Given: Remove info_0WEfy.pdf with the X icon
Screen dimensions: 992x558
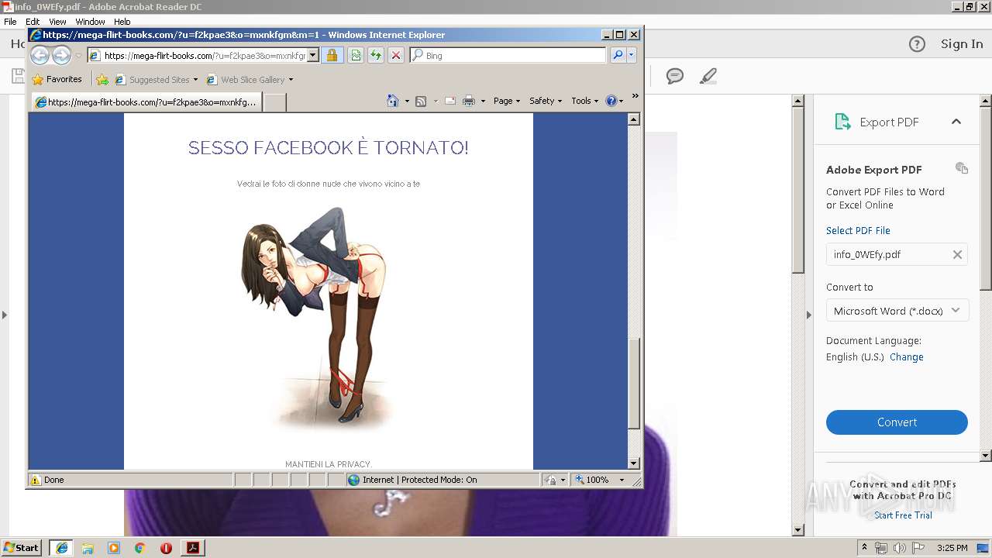Looking at the screenshot, I should click(x=957, y=254).
